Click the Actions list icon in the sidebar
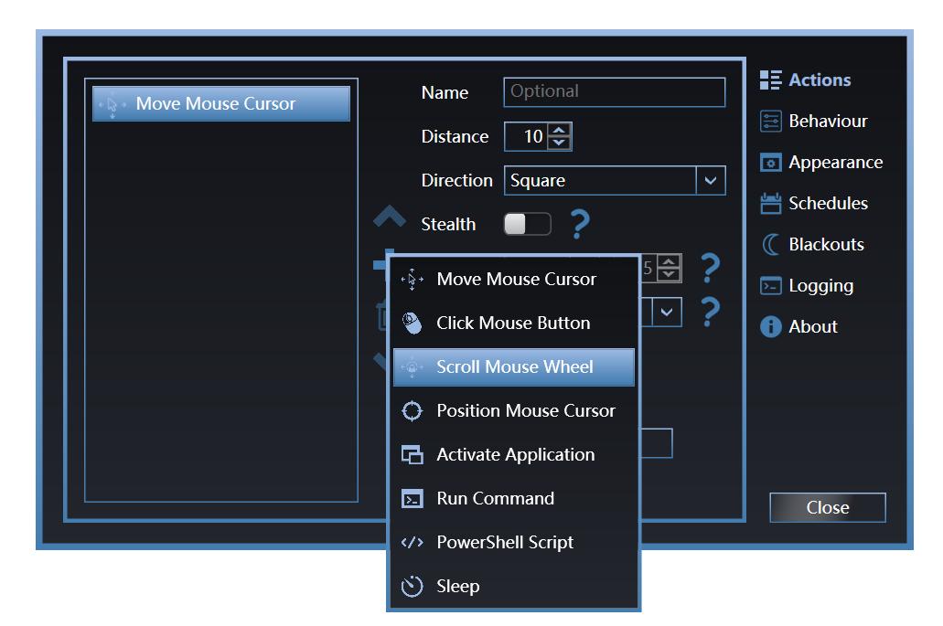This screenshot has height=626, width=943. pyautogui.click(x=770, y=80)
